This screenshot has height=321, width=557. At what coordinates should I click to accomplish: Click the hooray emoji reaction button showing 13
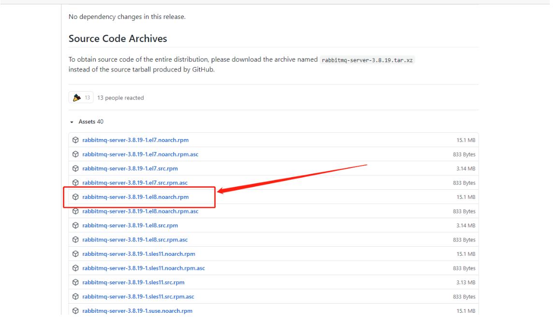pyautogui.click(x=81, y=98)
